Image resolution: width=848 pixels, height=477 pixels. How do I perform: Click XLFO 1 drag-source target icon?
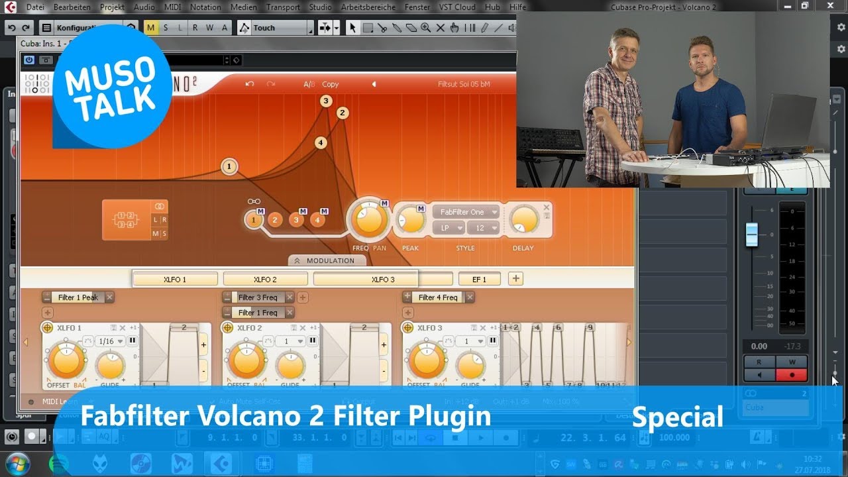48,328
